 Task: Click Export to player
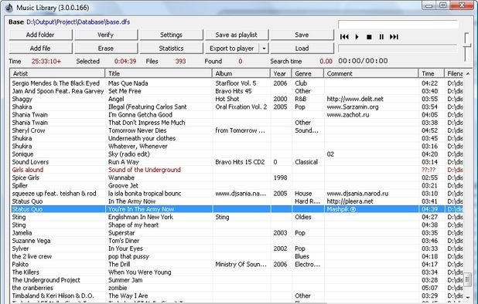(232, 49)
